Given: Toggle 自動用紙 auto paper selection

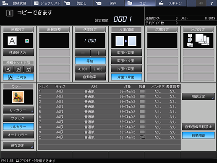Looking at the screenshot, I should (x=198, y=135).
